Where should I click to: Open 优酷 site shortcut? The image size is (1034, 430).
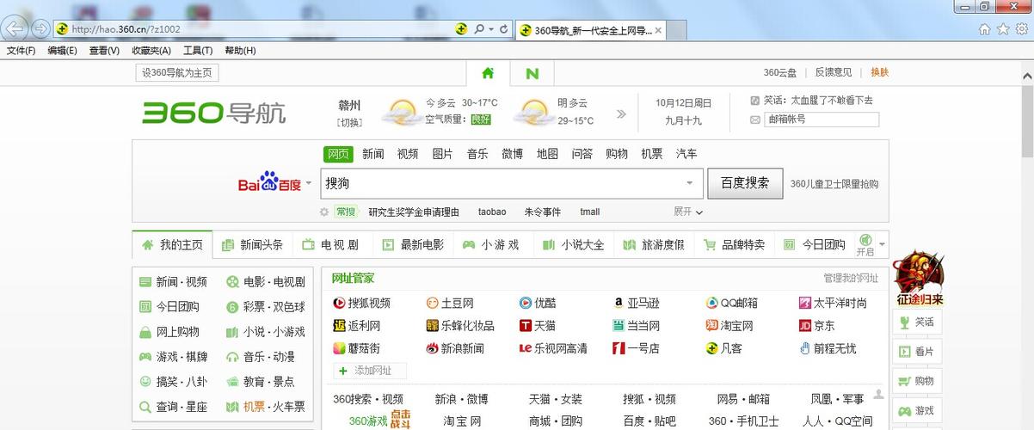(538, 303)
